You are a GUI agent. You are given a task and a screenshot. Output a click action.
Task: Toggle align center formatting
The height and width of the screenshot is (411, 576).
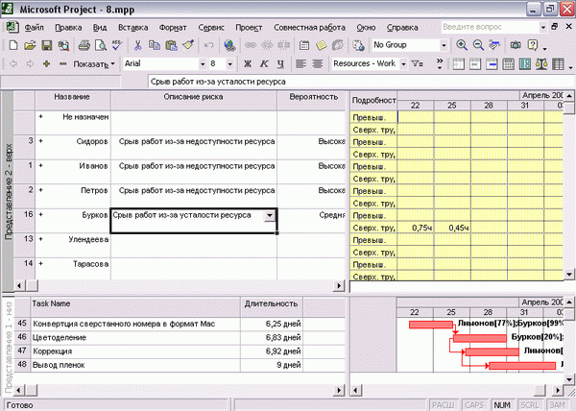coord(318,64)
